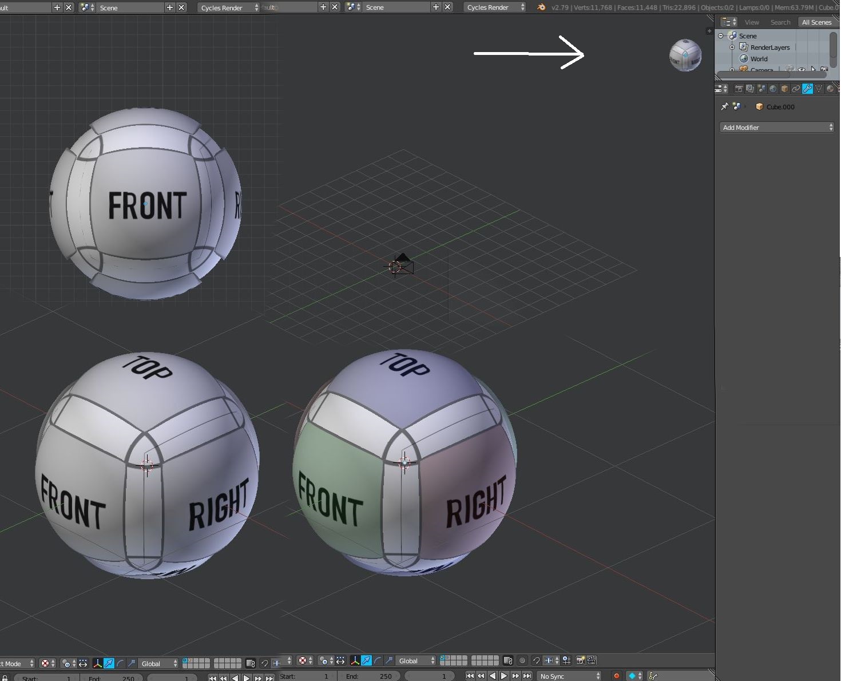Jump to end frame button beside No Sync
Viewport: 841px width, 681px height.
pyautogui.click(x=527, y=676)
